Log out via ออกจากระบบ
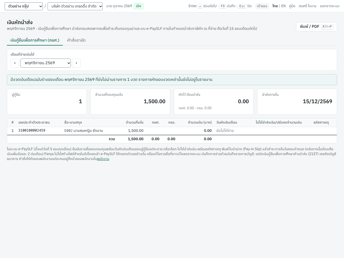Viewport: 344px width, 258px height. click(330, 6)
